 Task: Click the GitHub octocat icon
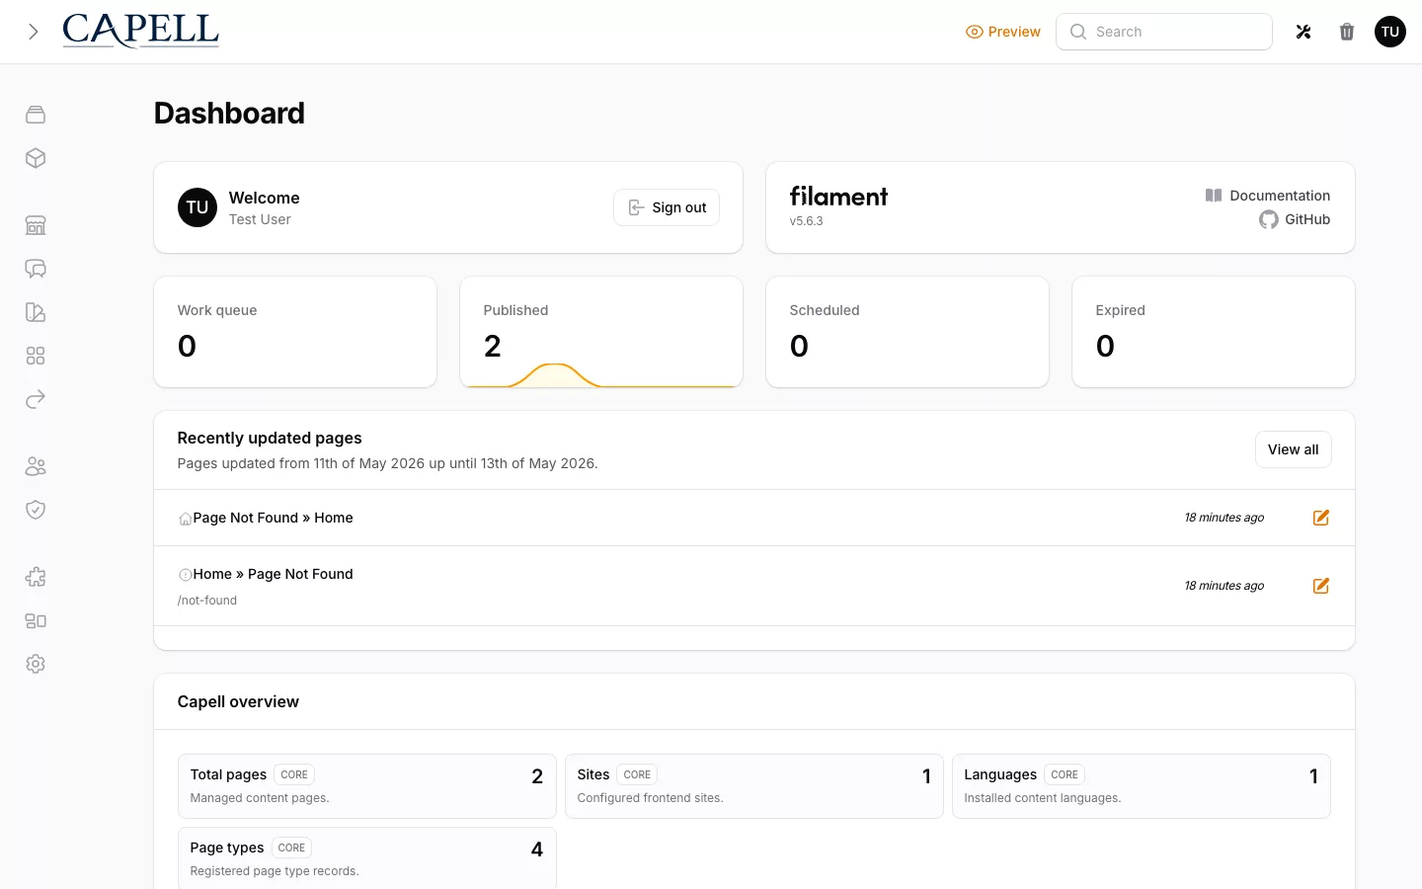click(x=1269, y=219)
